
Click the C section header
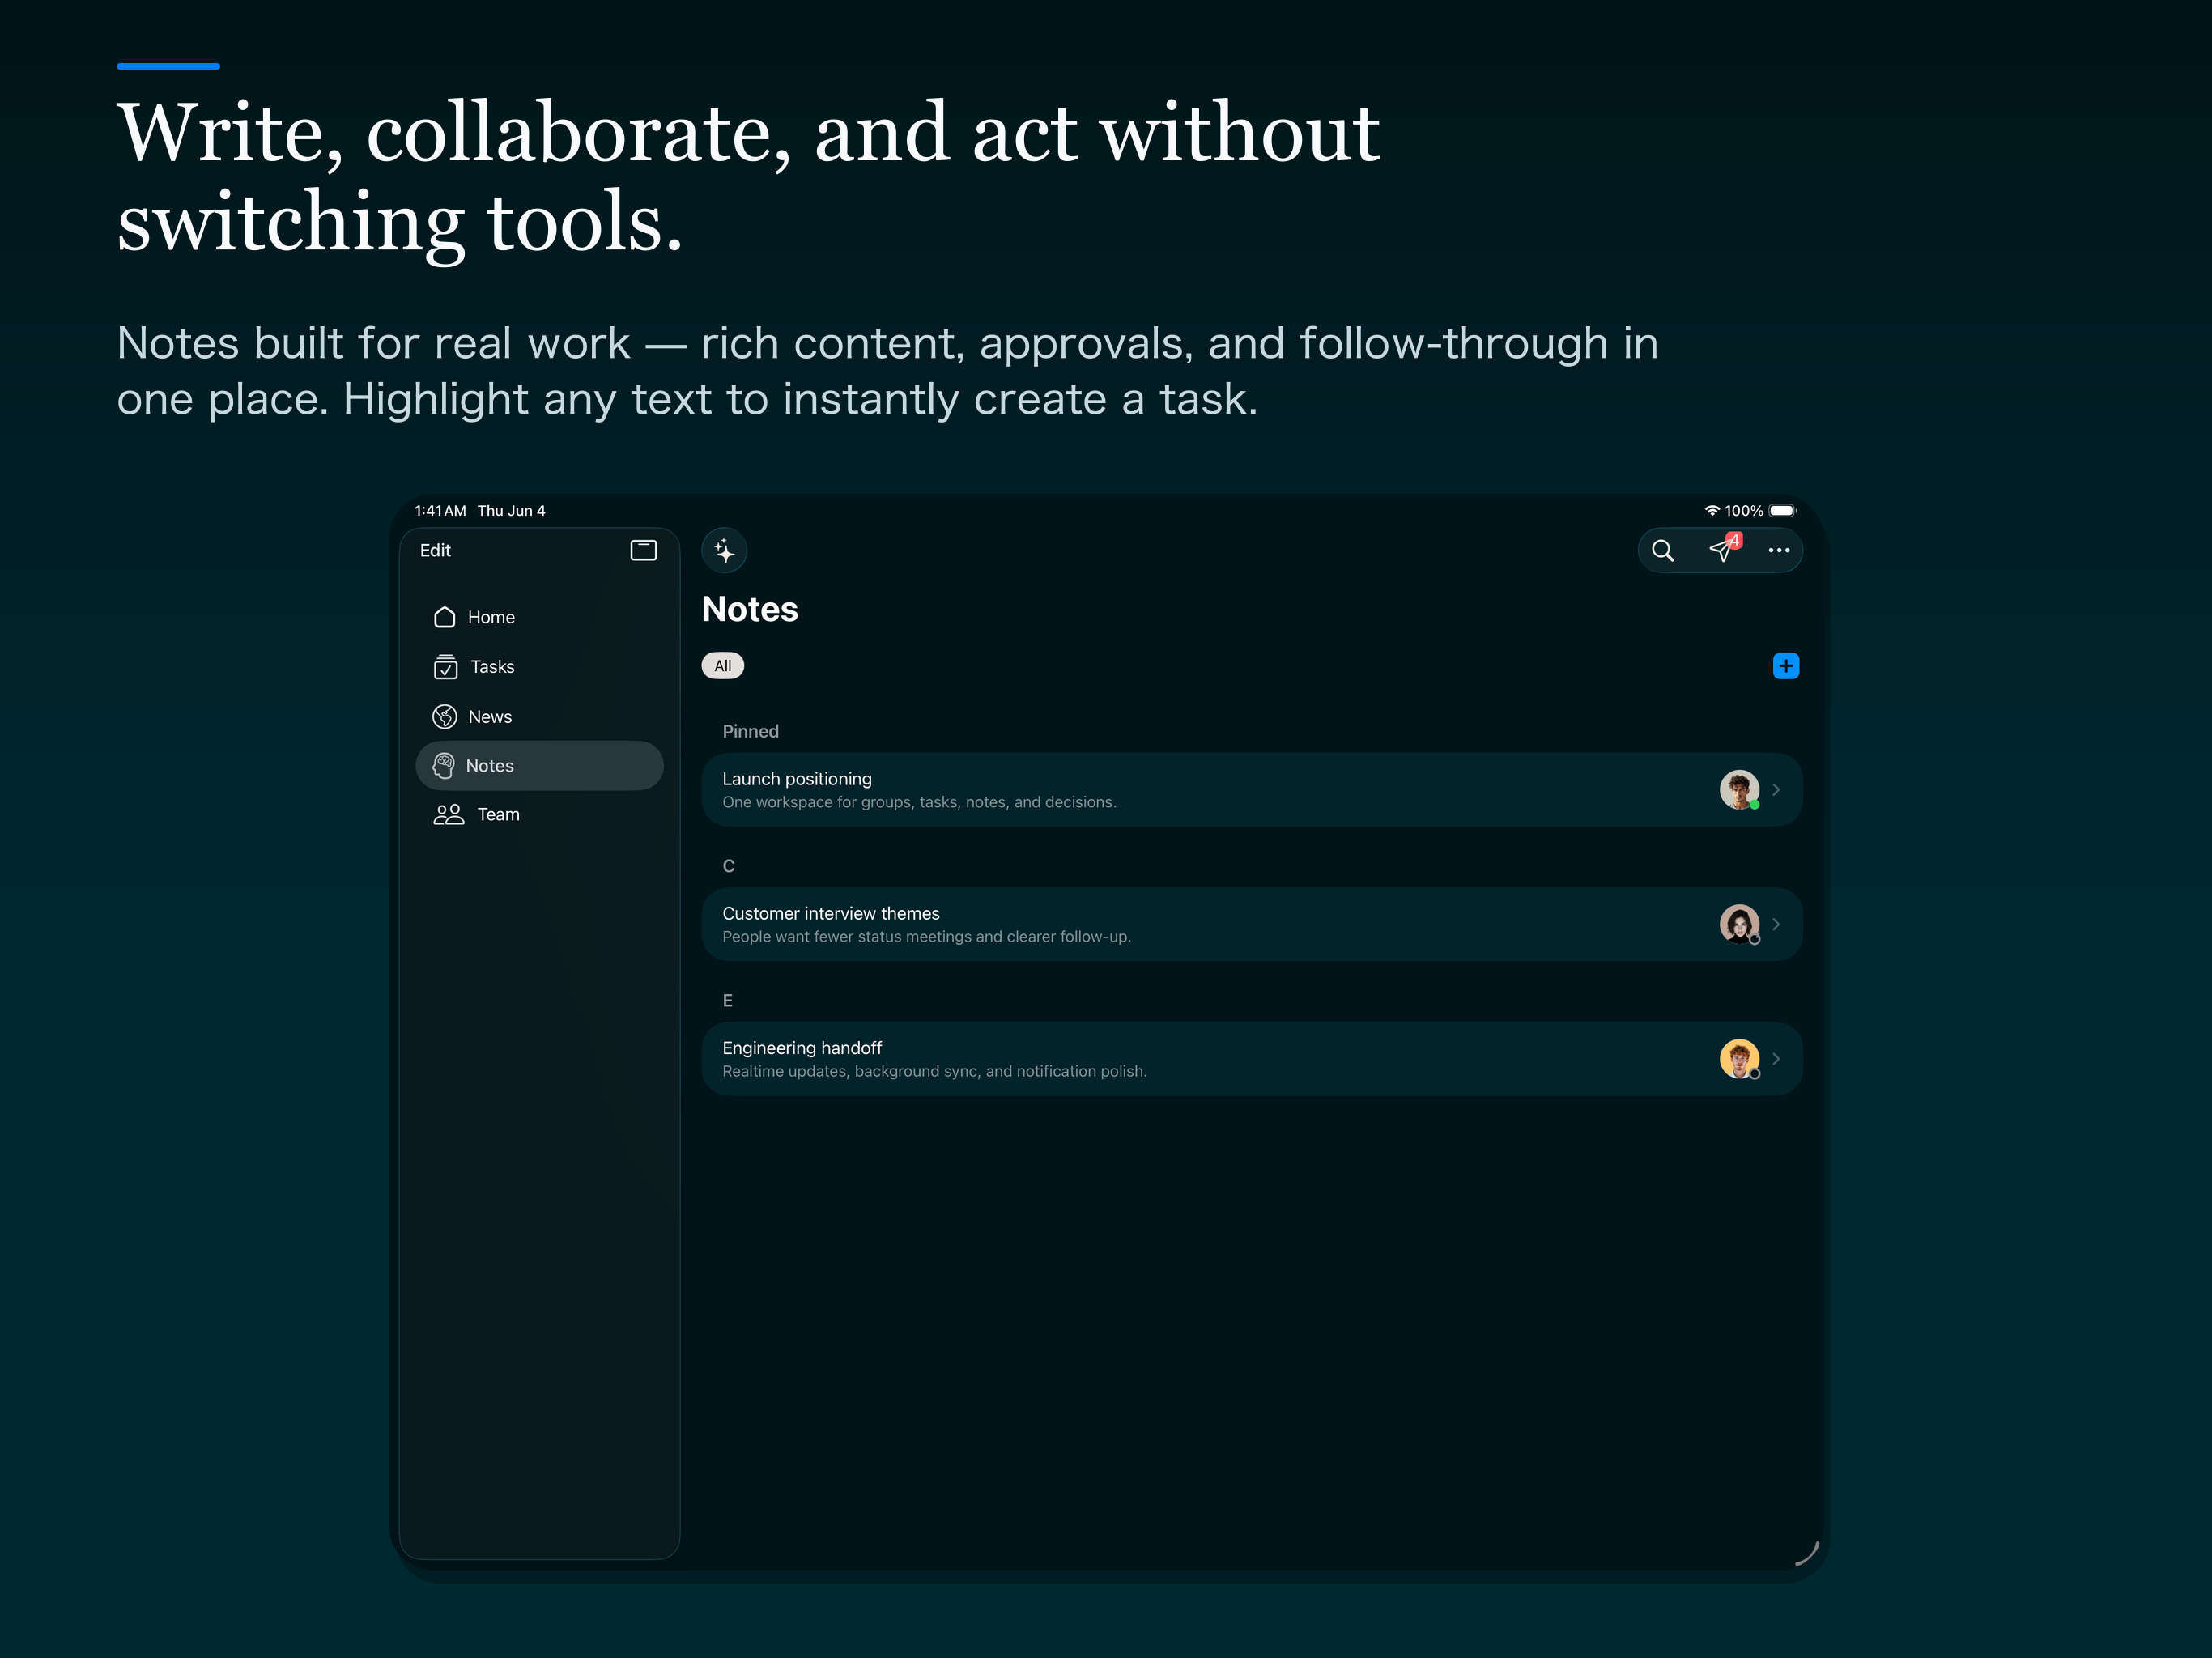728,866
